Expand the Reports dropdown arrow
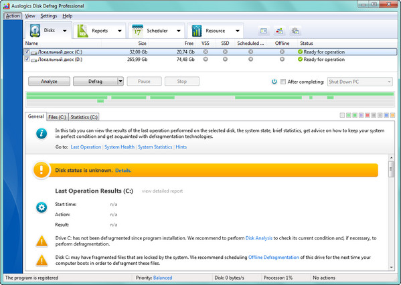Screen dimensions: 401x285 coord(119,31)
